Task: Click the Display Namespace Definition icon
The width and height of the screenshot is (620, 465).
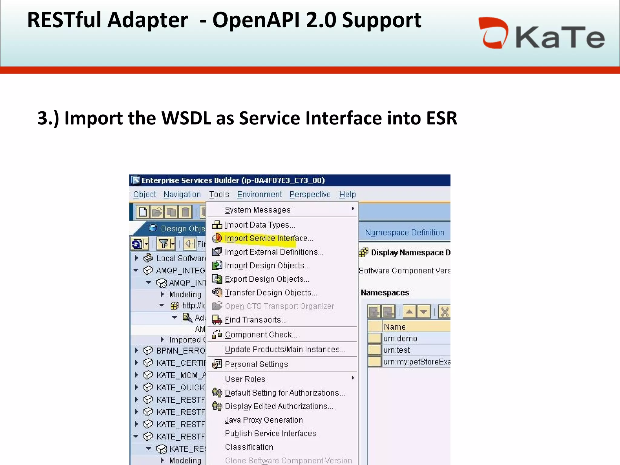Action: pyautogui.click(x=364, y=252)
